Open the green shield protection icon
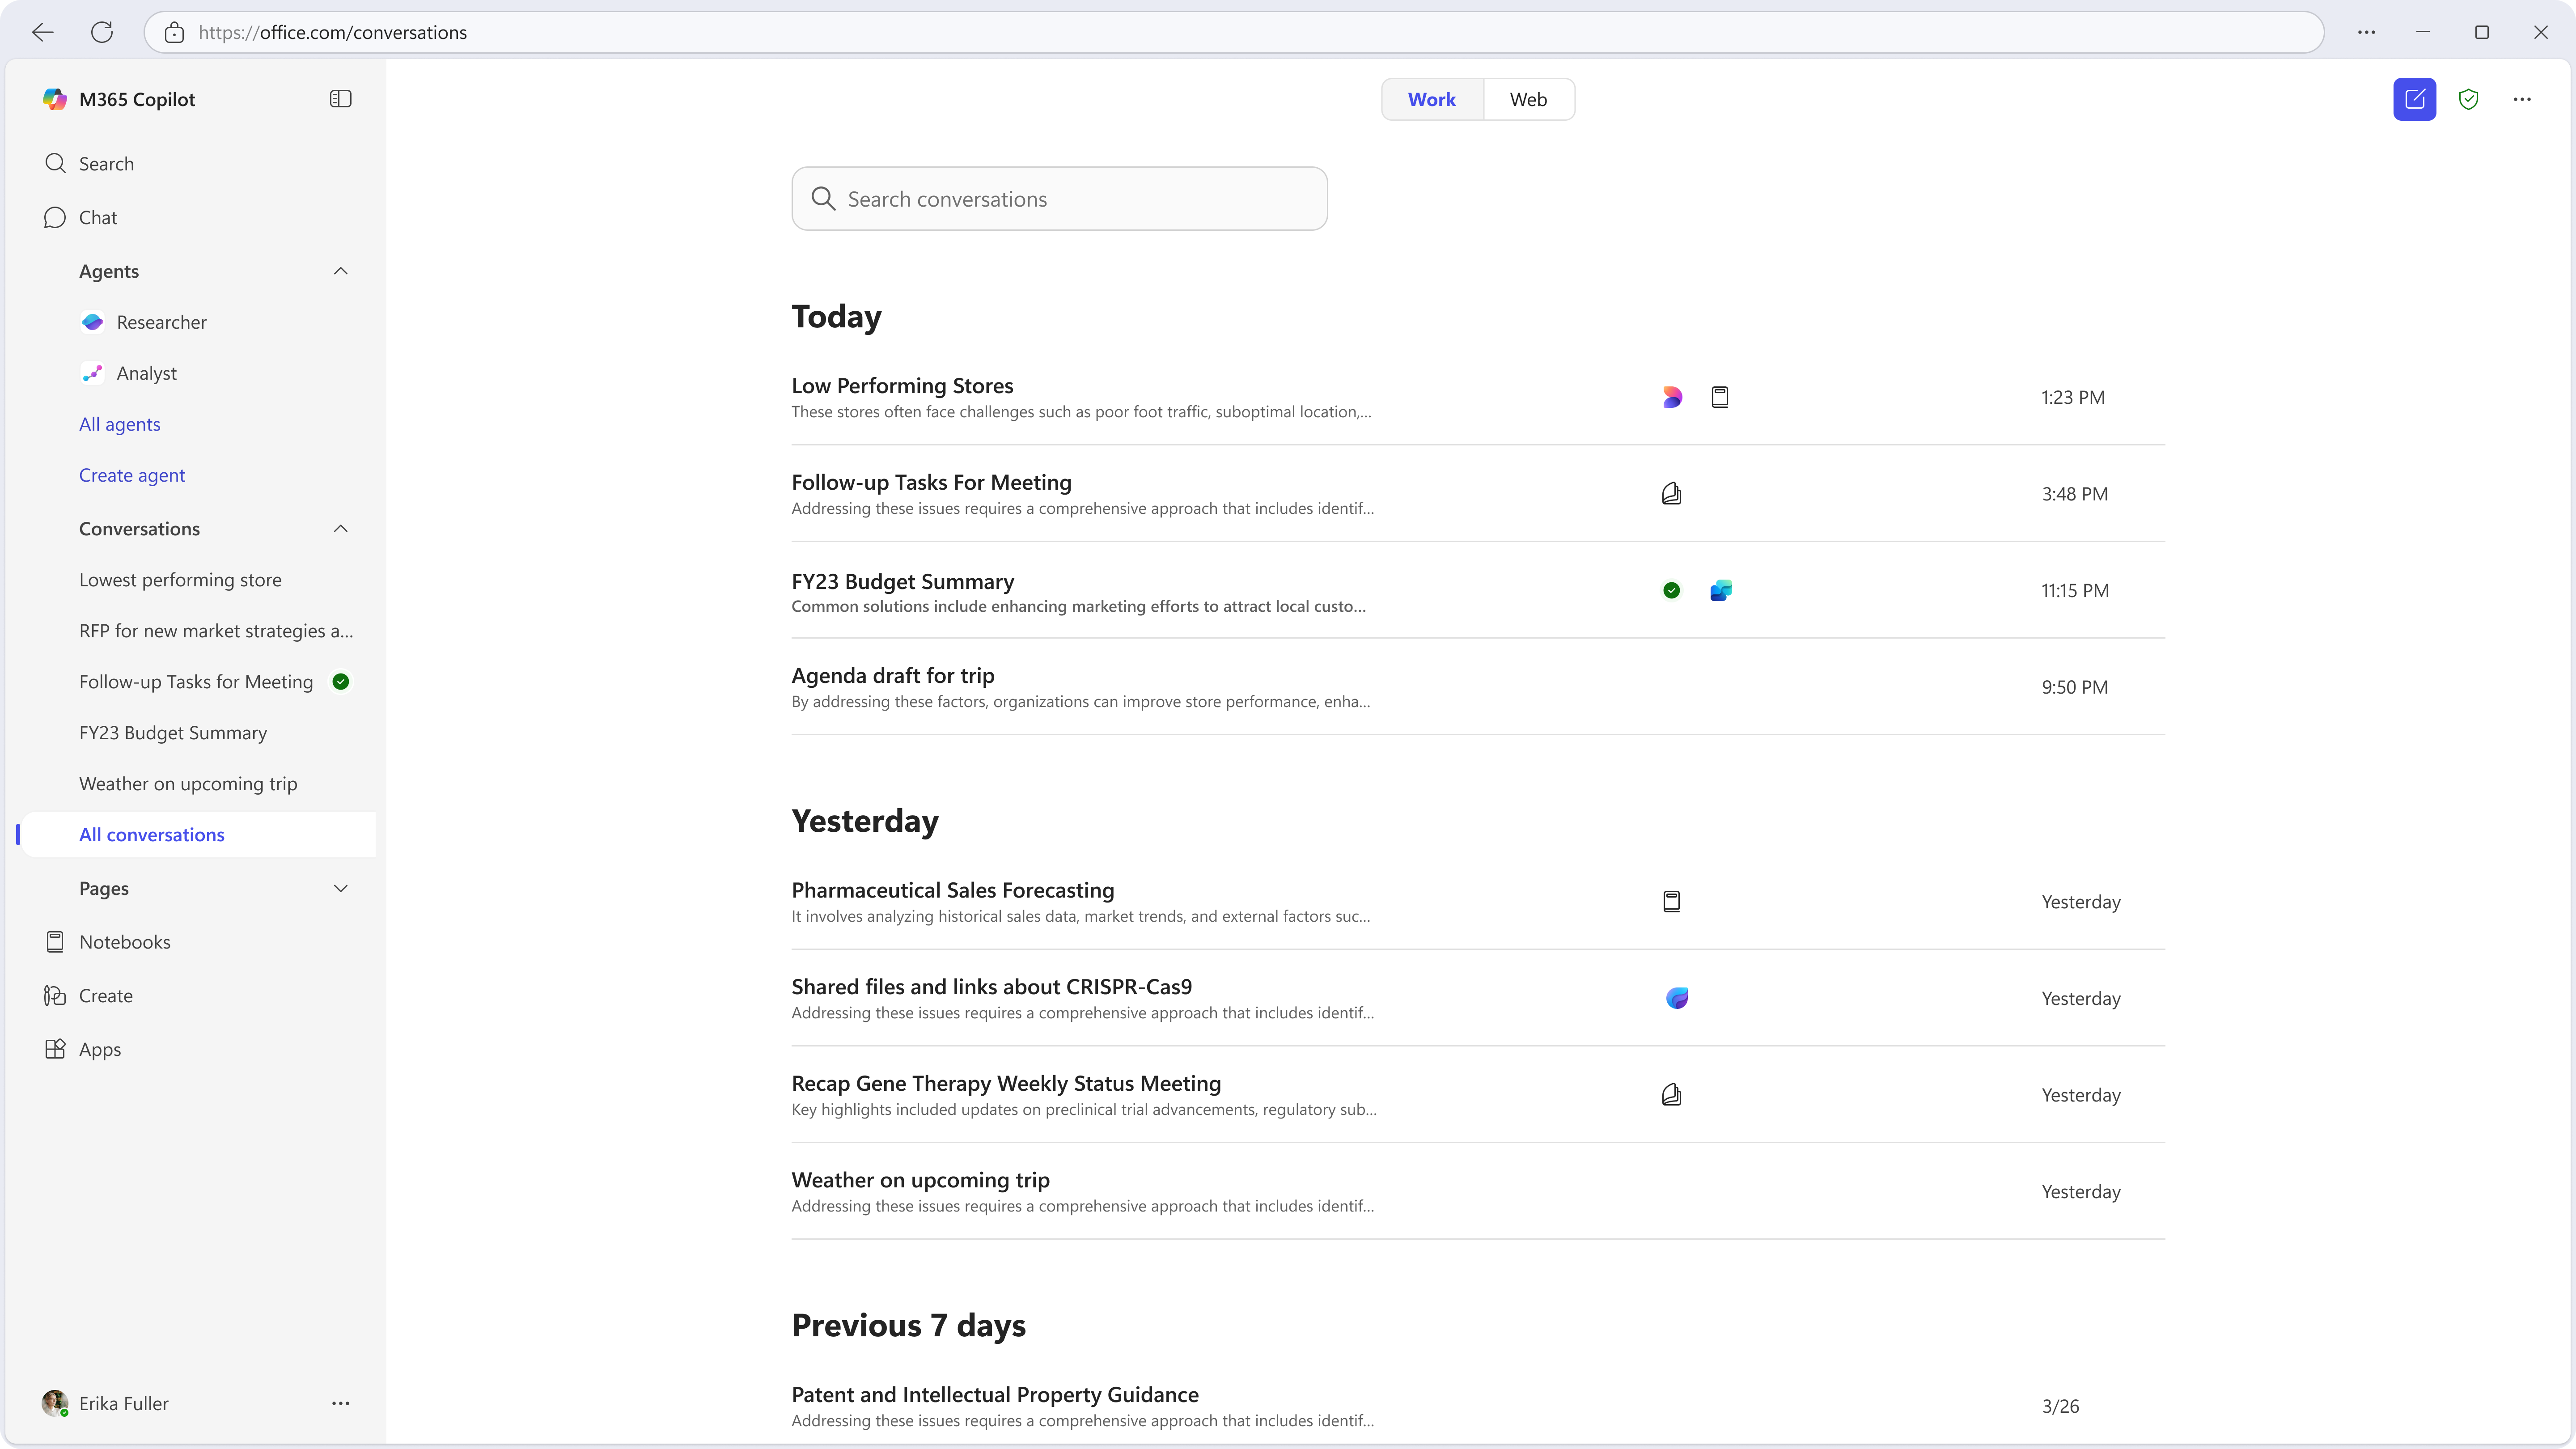Screen dimensions: 2576x1449 (2468, 99)
